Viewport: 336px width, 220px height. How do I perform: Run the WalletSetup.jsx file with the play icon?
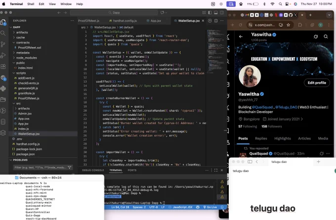(210, 21)
